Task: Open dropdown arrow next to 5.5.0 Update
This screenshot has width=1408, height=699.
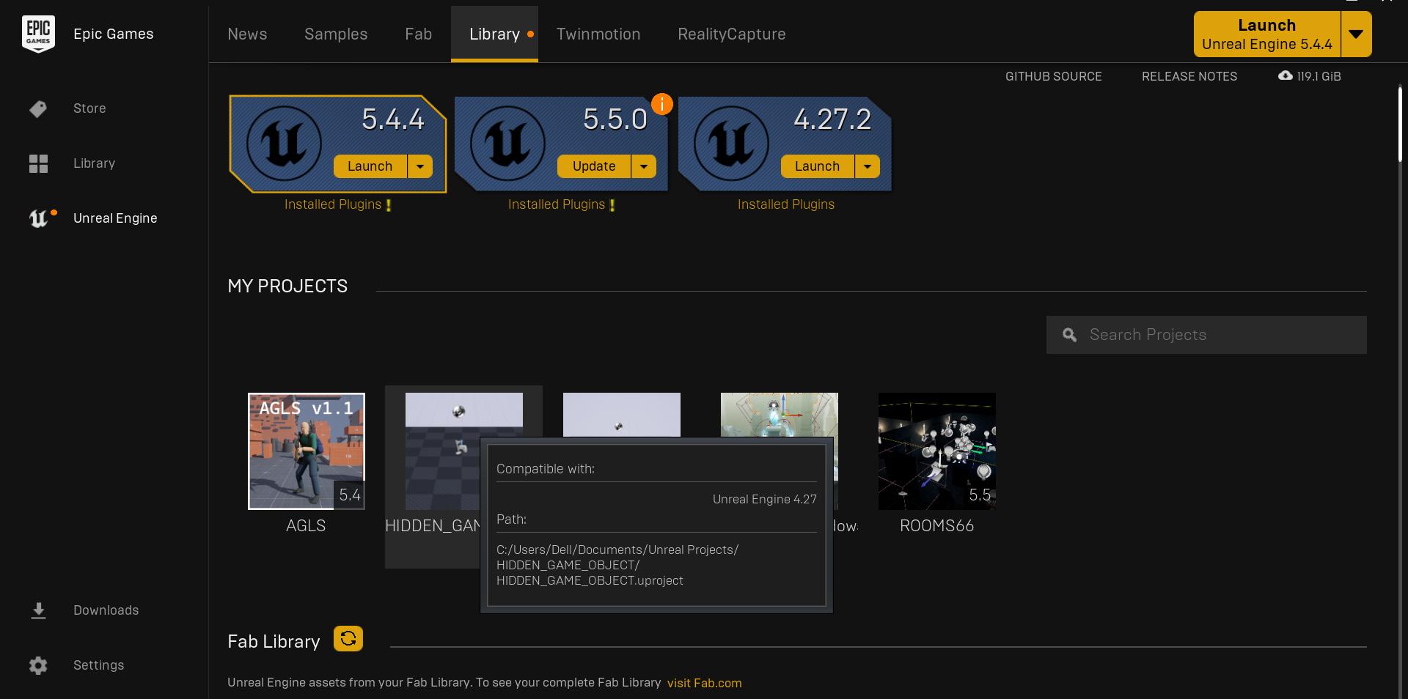Action: tap(644, 166)
